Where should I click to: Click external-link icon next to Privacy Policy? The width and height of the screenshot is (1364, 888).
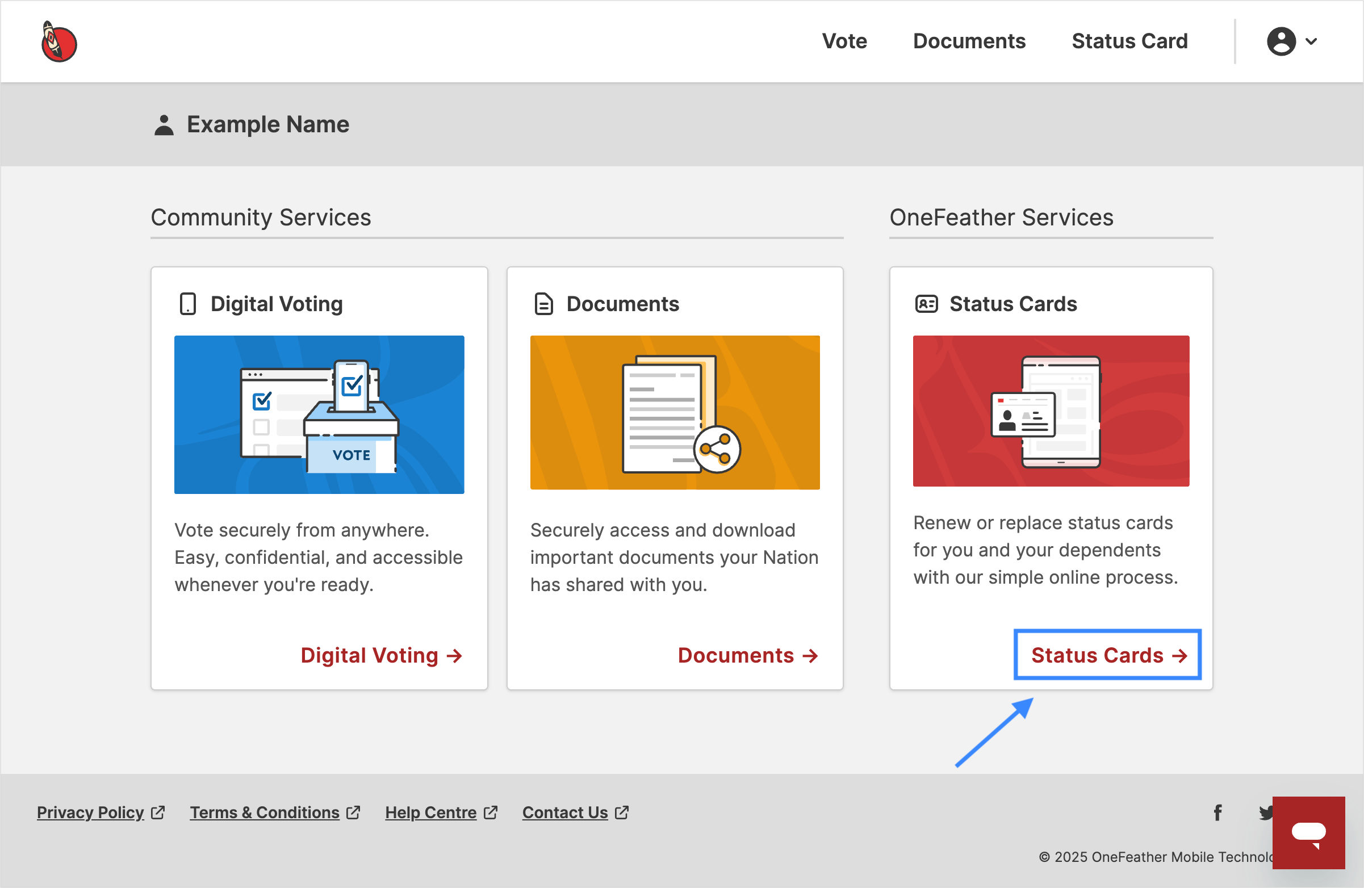[158, 812]
